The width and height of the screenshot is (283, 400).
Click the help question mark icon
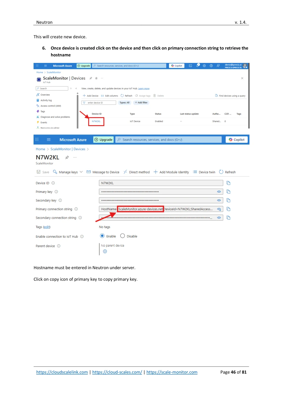pyautogui.click(x=211, y=66)
